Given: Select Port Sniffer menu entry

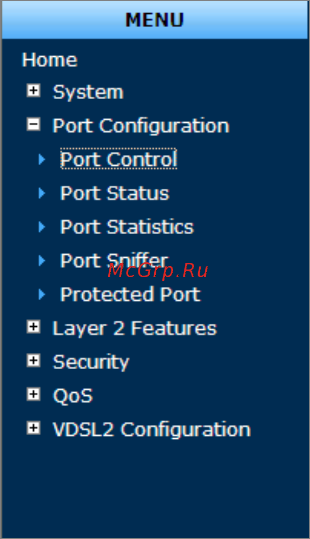Looking at the screenshot, I should pyautogui.click(x=114, y=260).
